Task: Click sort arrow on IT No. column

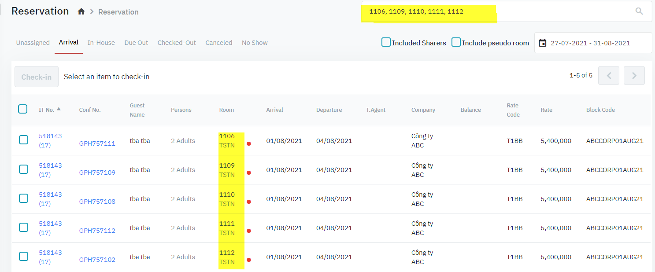Action: [59, 109]
